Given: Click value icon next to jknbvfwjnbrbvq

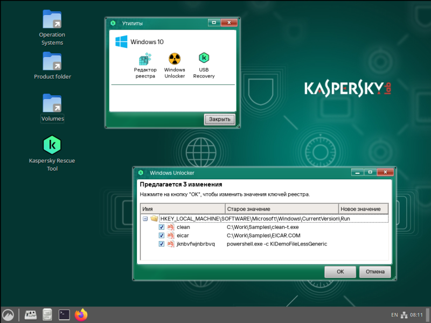Looking at the screenshot, I should click(171, 244).
